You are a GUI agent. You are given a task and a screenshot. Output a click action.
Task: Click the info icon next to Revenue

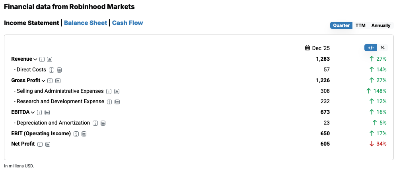42,59
